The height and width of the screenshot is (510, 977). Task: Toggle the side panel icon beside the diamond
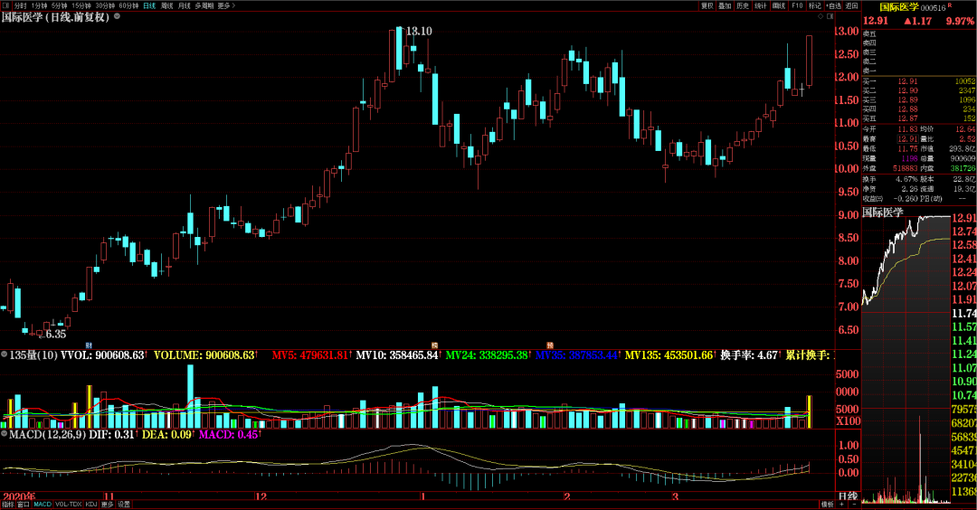pyautogui.click(x=830, y=16)
